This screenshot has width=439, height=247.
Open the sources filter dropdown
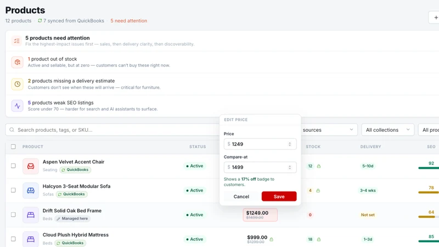tap(329, 130)
